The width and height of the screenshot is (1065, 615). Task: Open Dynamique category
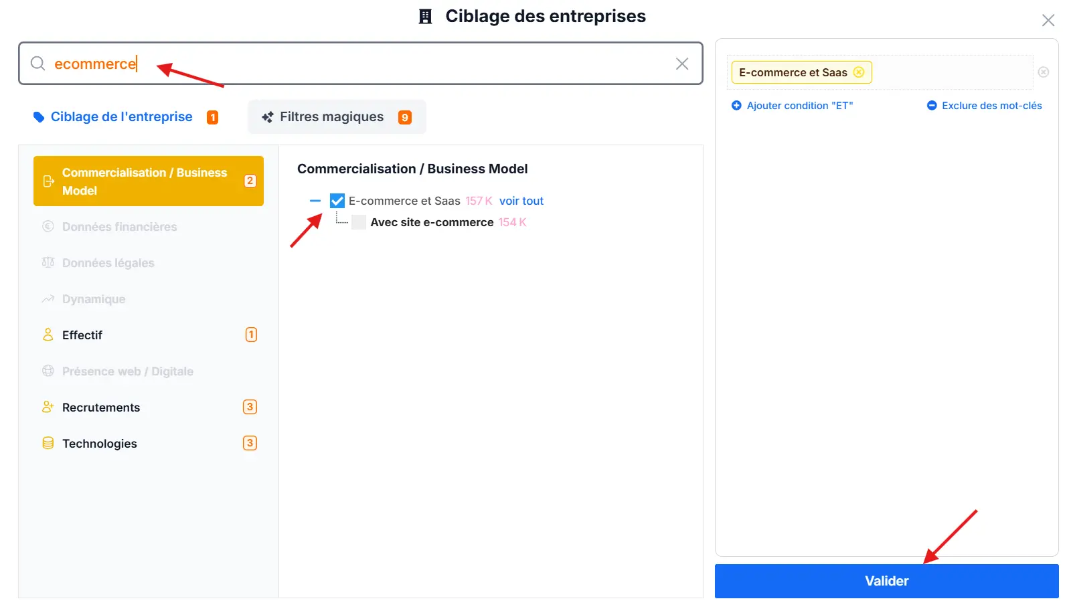[149, 299]
